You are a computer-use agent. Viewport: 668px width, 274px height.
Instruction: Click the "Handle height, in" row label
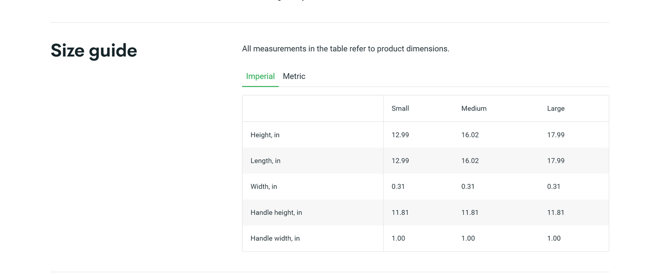276,213
